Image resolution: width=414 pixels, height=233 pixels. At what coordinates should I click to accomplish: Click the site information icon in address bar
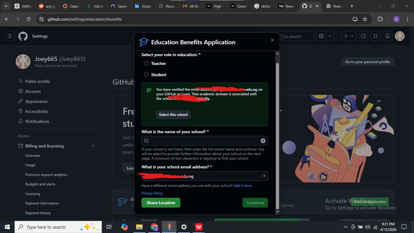coord(42,19)
